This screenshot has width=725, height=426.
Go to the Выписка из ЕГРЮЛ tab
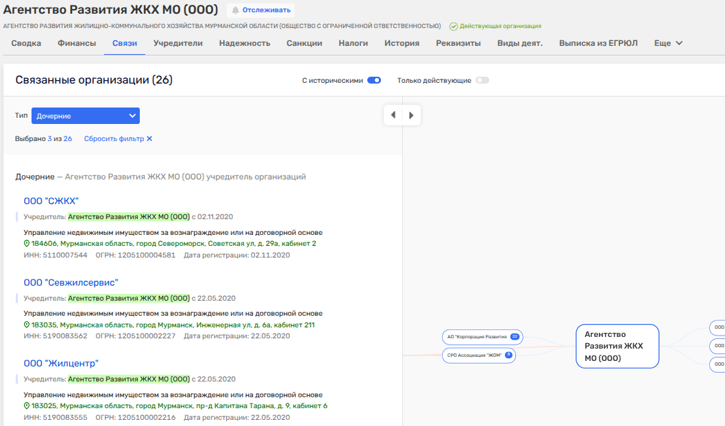(598, 43)
